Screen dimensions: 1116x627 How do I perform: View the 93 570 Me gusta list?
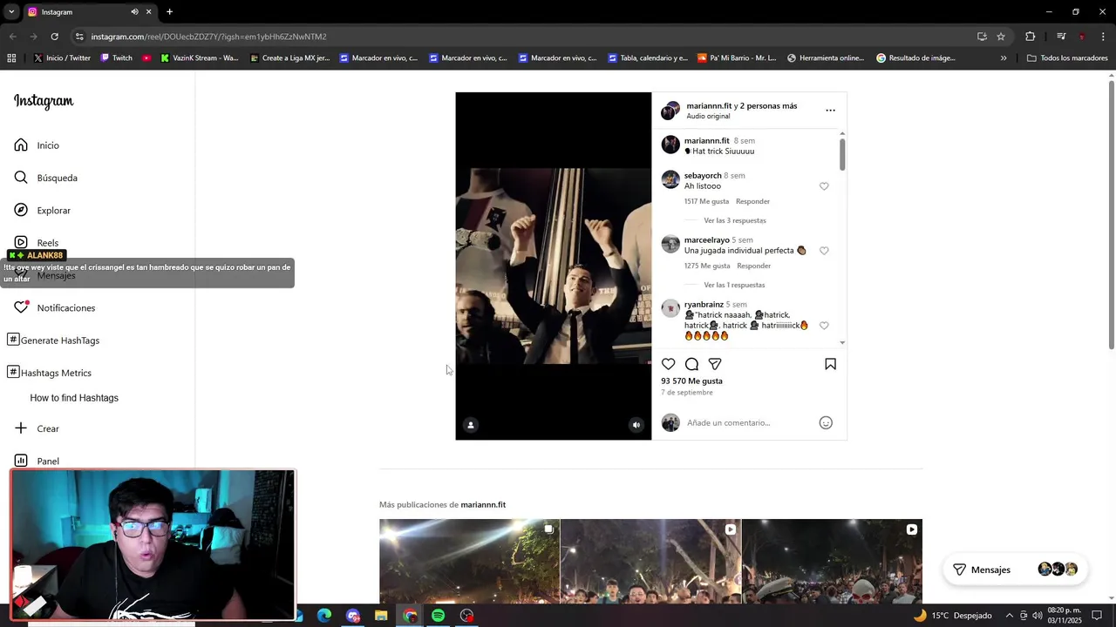click(x=691, y=381)
